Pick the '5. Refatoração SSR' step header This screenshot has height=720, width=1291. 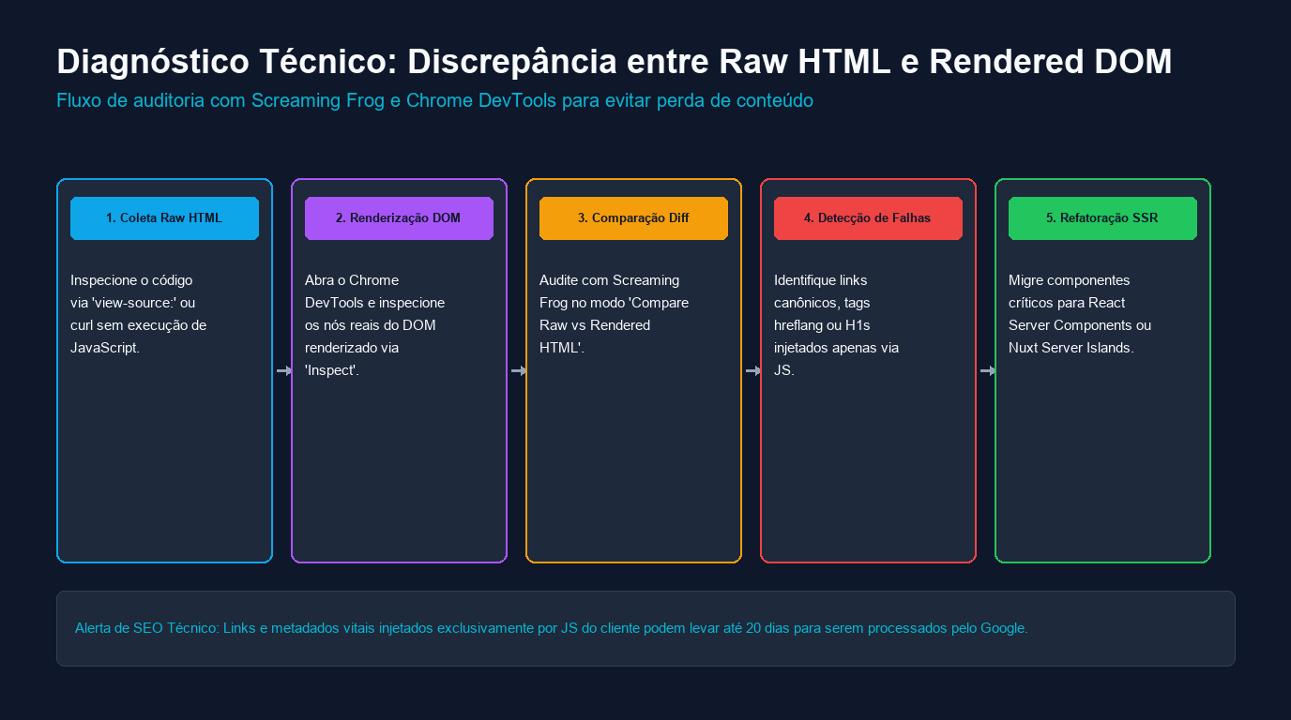point(1102,218)
